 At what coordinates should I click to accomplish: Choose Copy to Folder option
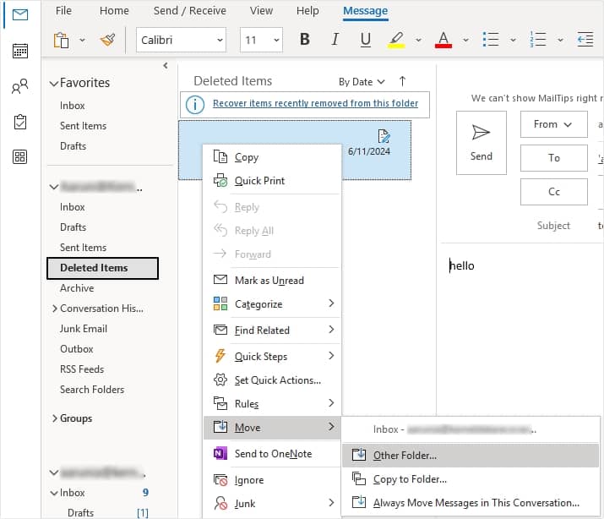(471, 479)
